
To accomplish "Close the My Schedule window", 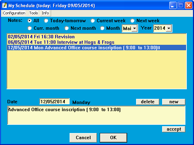I will click(x=189, y=5).
